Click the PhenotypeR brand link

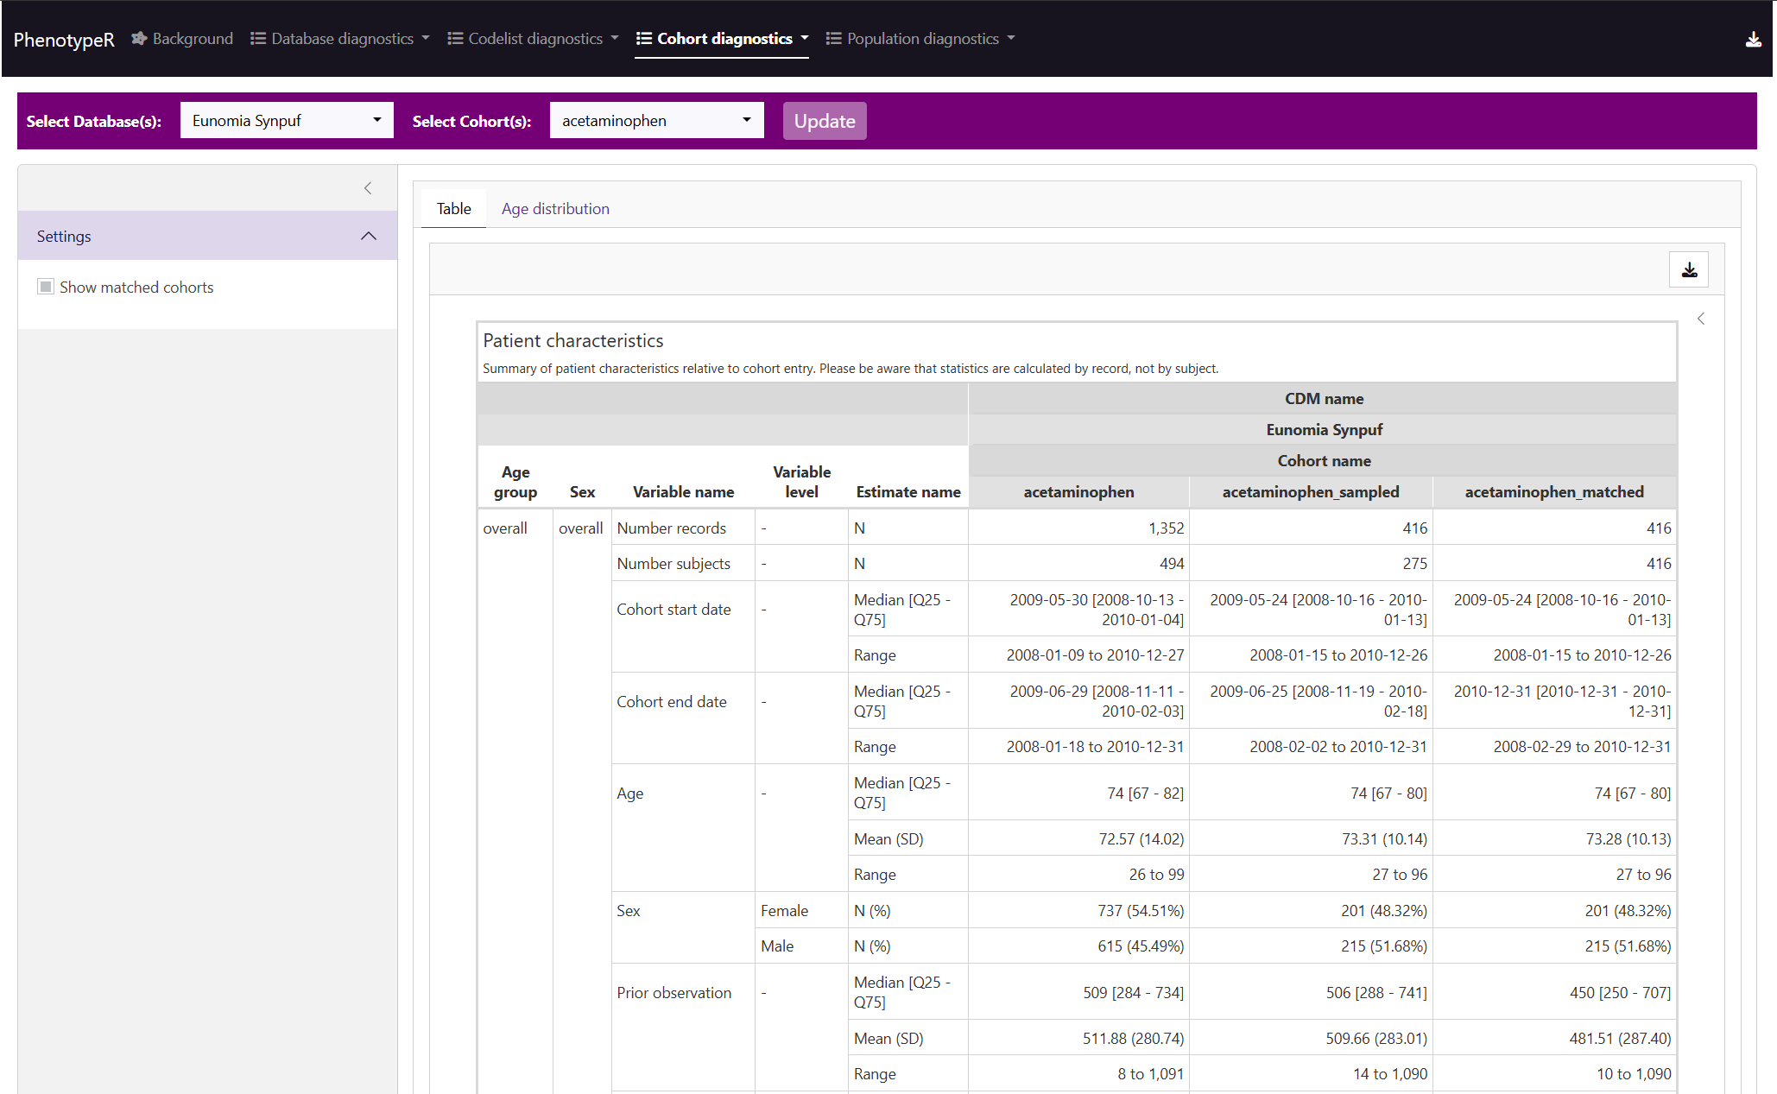pyautogui.click(x=64, y=40)
